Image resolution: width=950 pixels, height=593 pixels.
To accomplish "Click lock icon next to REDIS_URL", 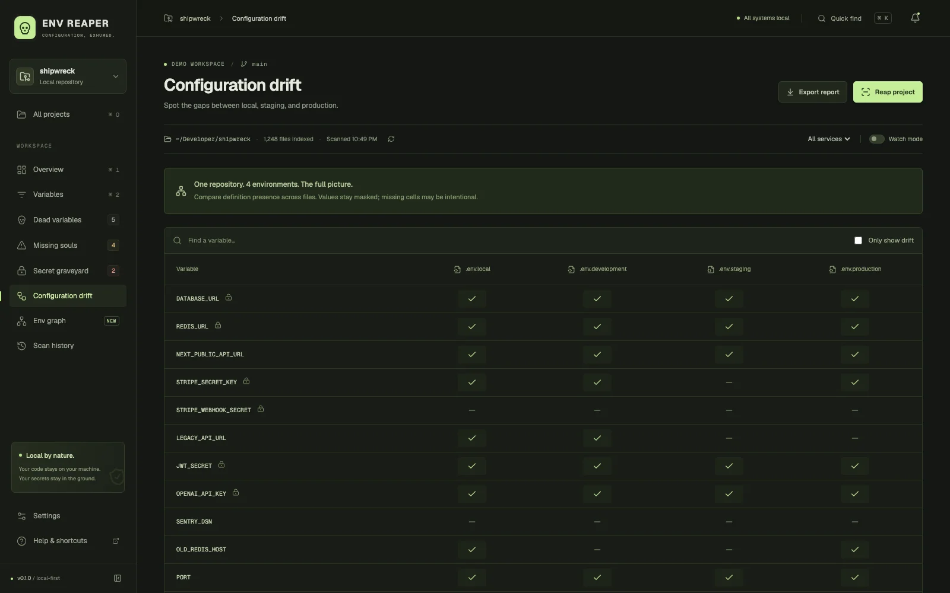I will point(218,326).
